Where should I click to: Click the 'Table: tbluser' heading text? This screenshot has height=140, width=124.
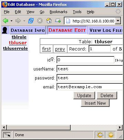(95, 41)
